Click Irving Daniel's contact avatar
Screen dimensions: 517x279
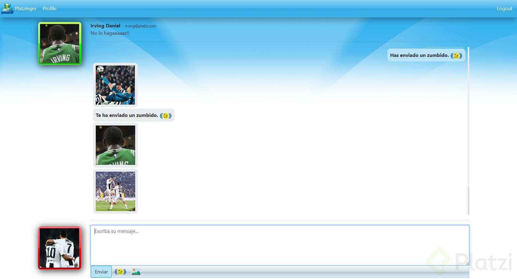tap(60, 43)
